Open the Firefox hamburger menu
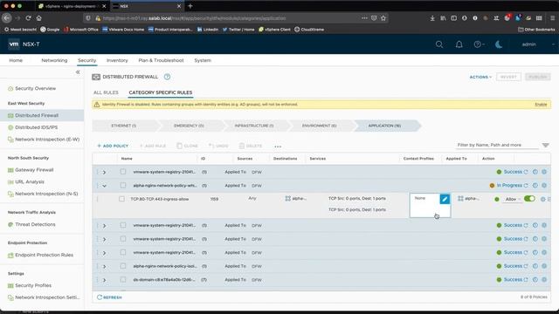Image resolution: width=559 pixels, height=314 pixels. [552, 17]
